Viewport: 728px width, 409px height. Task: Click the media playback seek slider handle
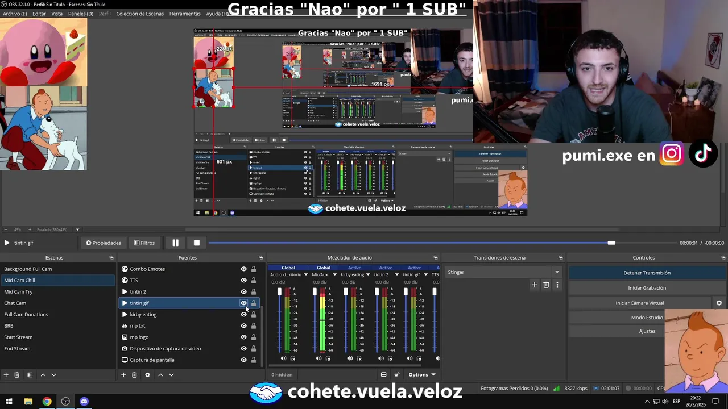click(611, 243)
